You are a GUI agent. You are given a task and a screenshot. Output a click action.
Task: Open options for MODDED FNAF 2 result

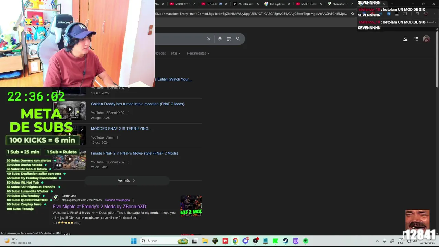coord(118,138)
